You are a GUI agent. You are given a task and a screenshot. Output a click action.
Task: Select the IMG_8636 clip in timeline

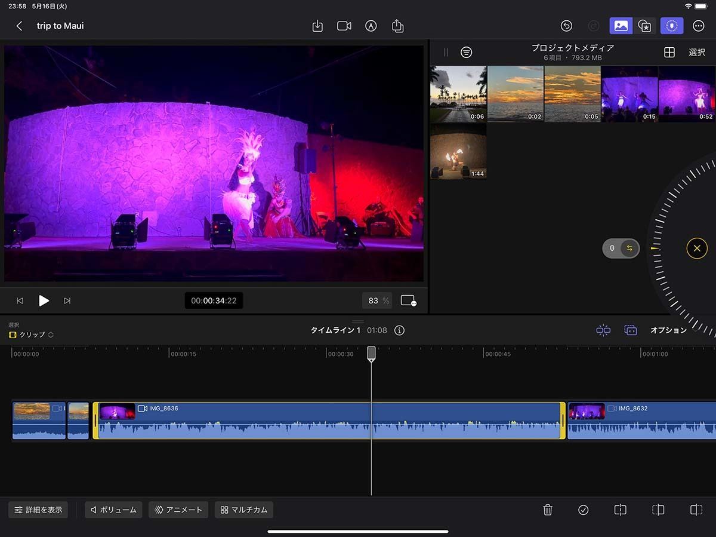tap(329, 421)
